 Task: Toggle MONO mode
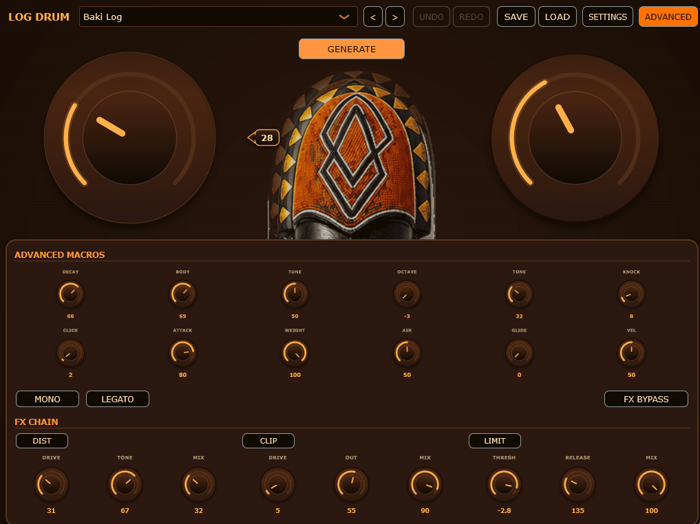tap(47, 399)
